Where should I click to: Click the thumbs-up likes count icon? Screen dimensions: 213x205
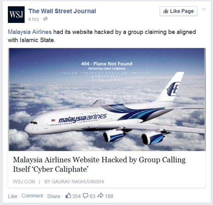click(68, 196)
